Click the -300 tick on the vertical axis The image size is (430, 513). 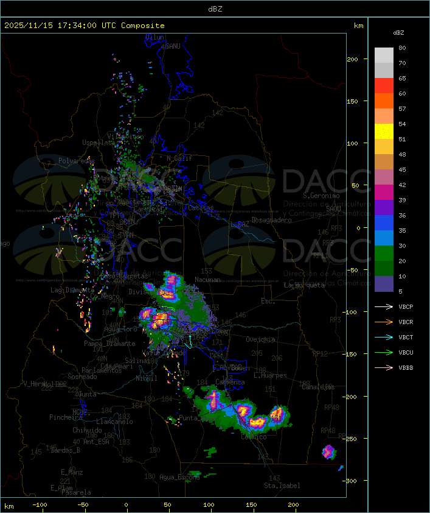pos(351,481)
